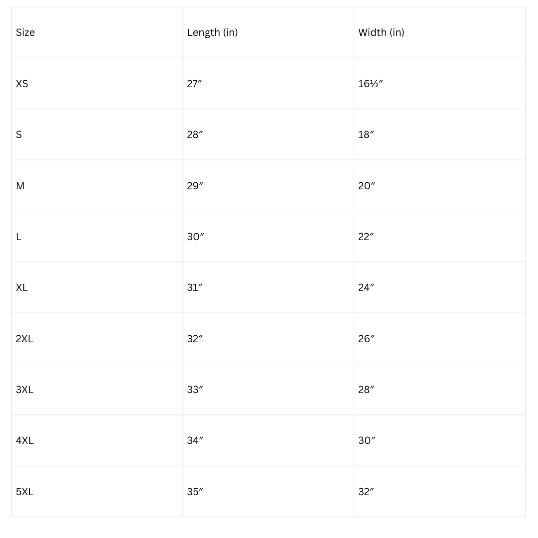Image resolution: width=538 pixels, height=538 pixels.
Task: Select the 4XL size label
Action: click(25, 441)
